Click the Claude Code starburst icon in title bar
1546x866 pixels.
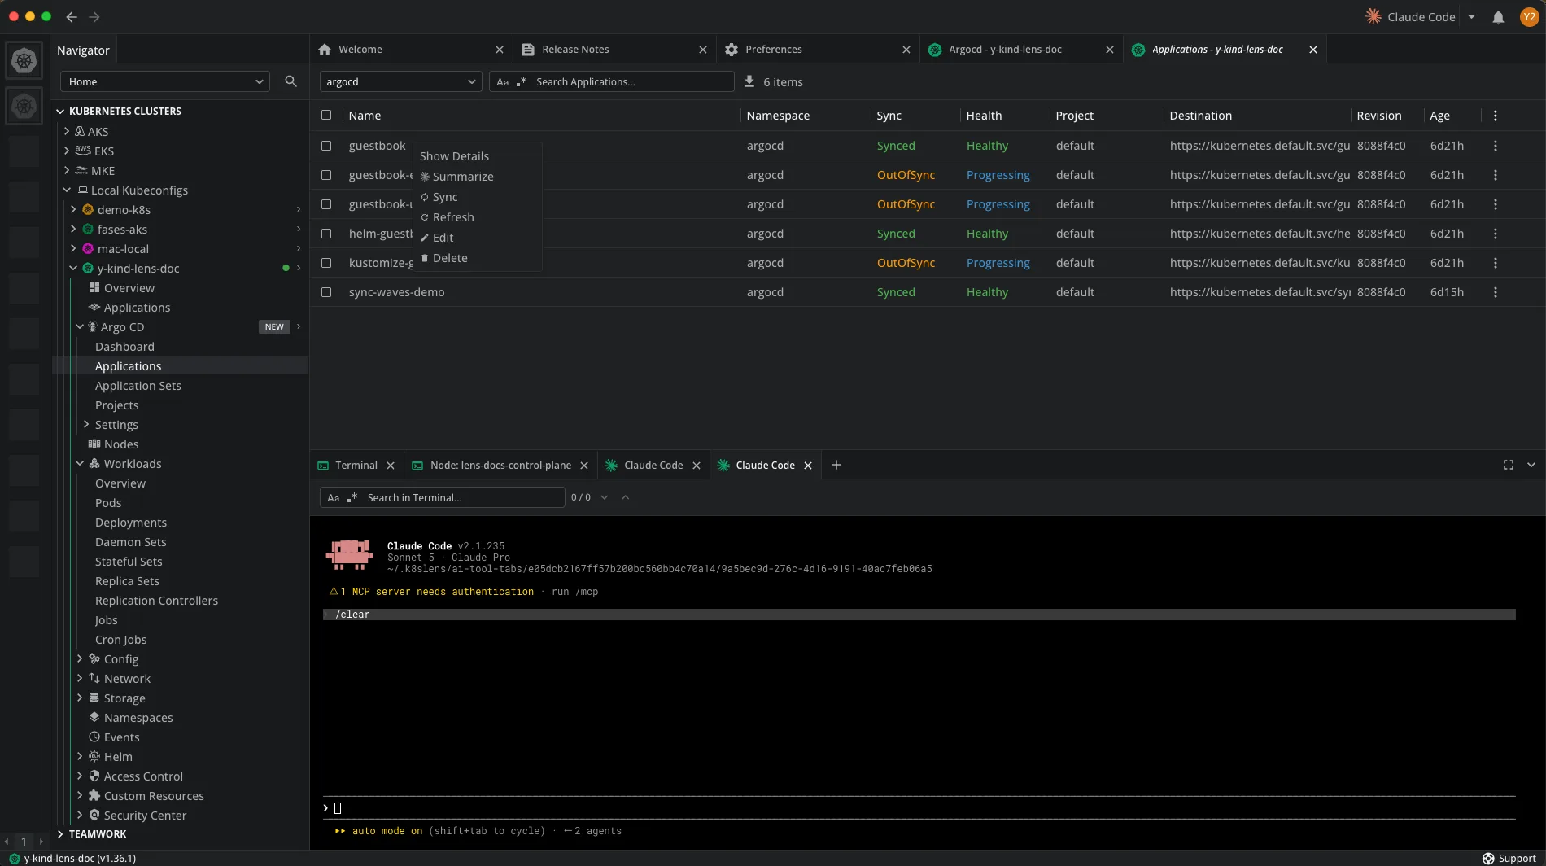1373,16
